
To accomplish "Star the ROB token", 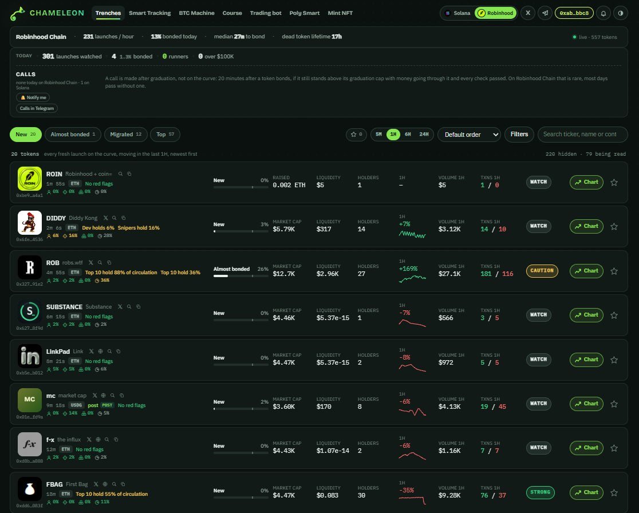I will pyautogui.click(x=614, y=271).
